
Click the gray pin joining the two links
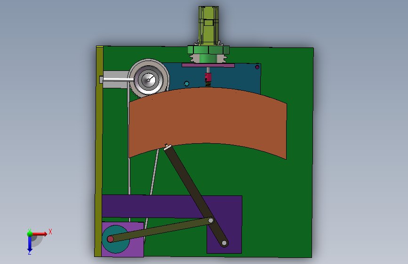211,221
